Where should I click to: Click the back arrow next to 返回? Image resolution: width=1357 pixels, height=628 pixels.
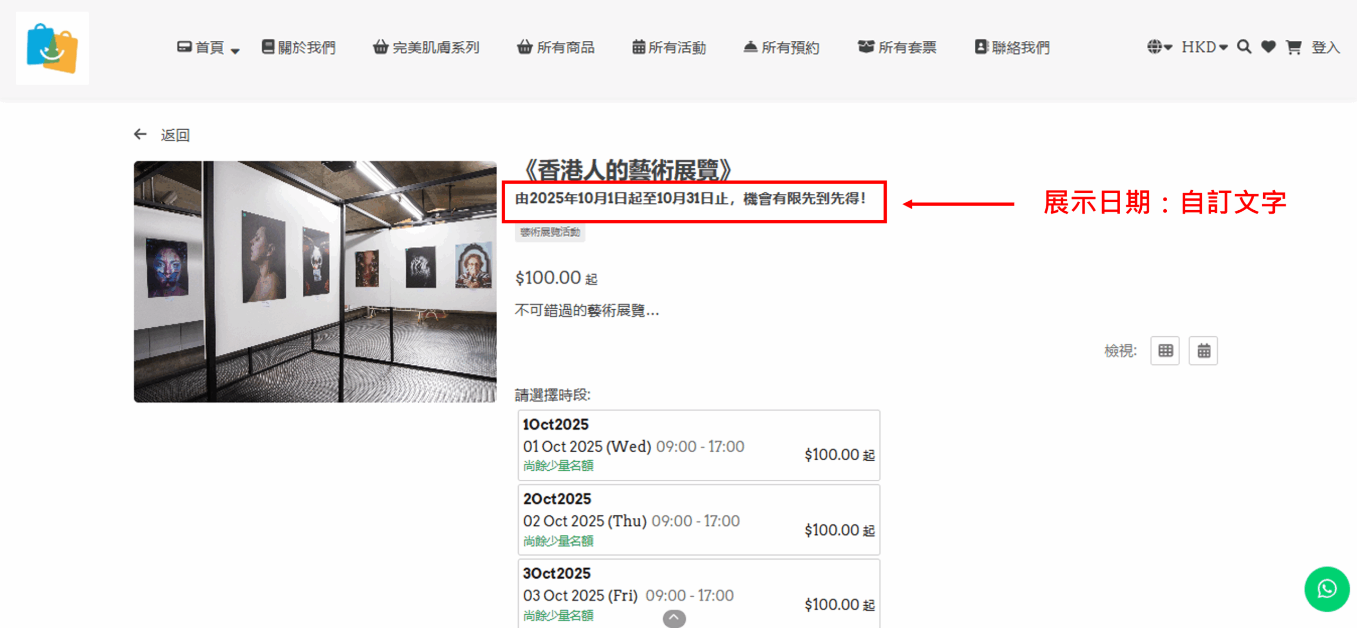[140, 134]
